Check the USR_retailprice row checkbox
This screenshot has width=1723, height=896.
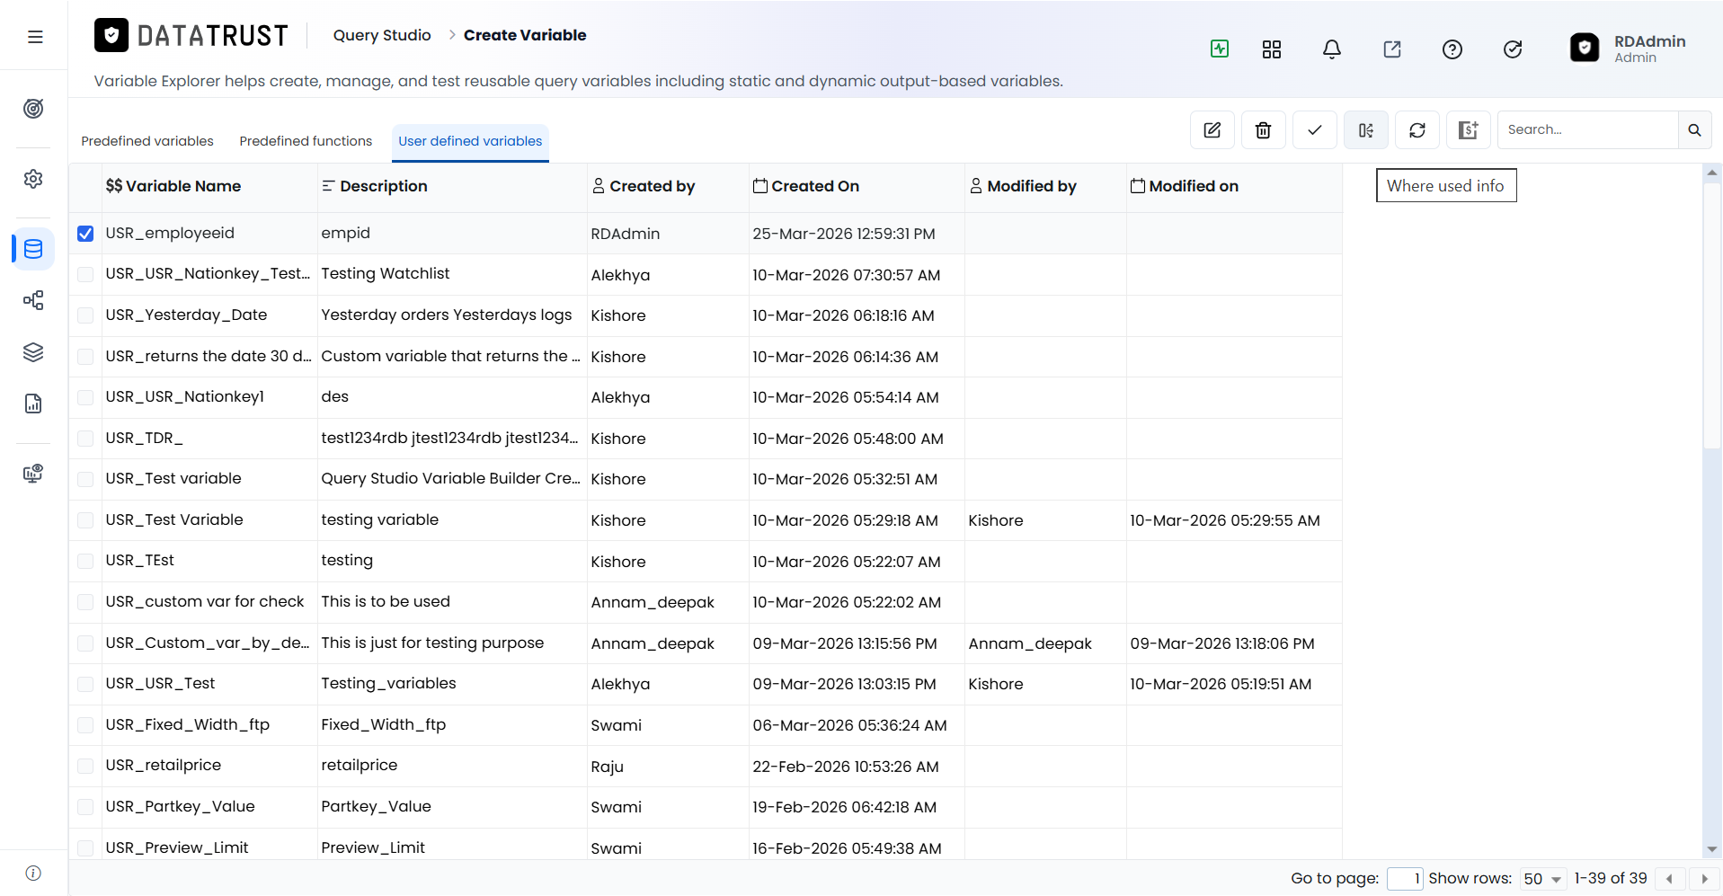[85, 766]
